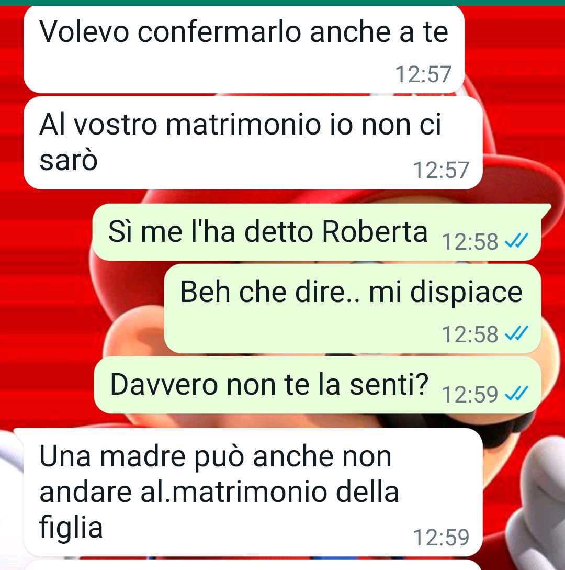Viewport: 565px width, 570px height.
Task: Tap the "Una madre può anche non" message
Action: [253, 492]
